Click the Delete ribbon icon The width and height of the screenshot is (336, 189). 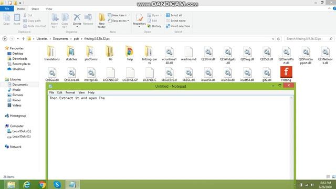[x=77, y=20]
